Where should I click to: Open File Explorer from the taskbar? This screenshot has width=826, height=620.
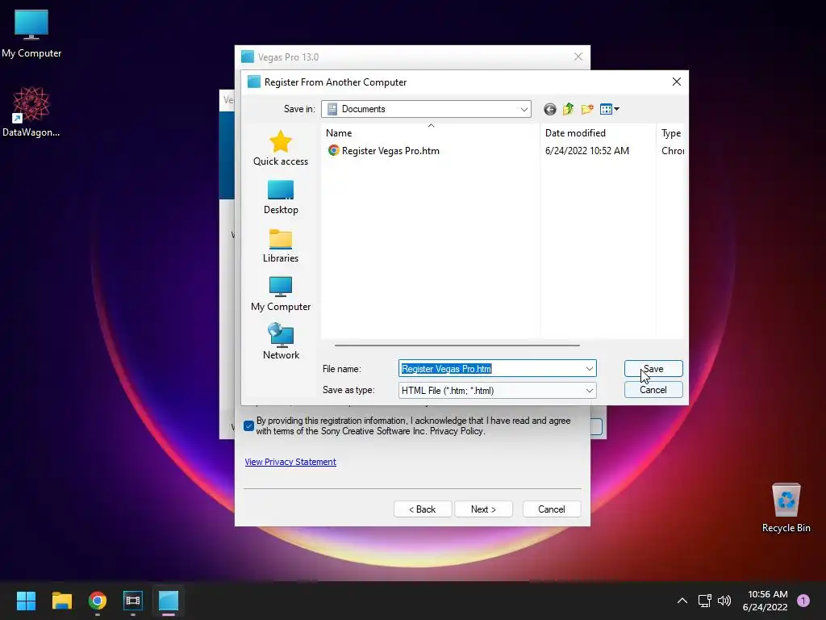tap(61, 601)
